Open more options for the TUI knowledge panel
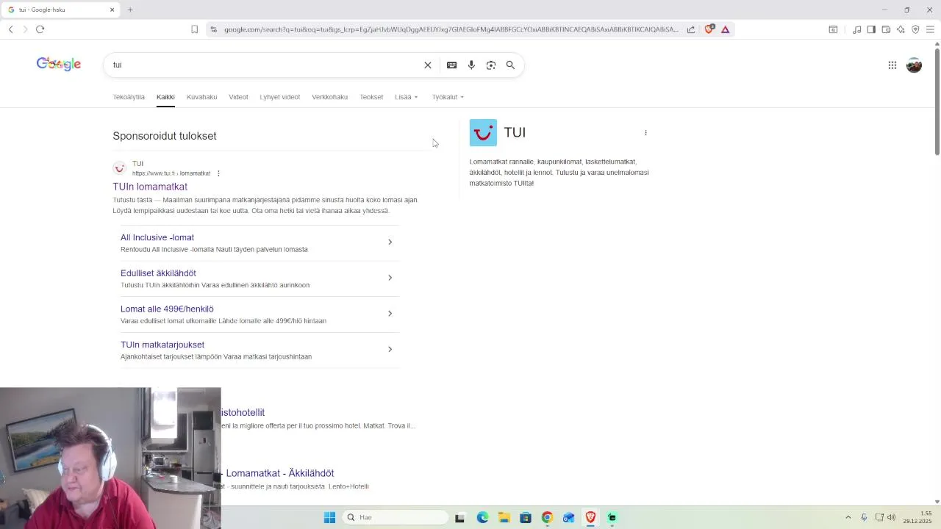The height and width of the screenshot is (529, 941). 645,133
